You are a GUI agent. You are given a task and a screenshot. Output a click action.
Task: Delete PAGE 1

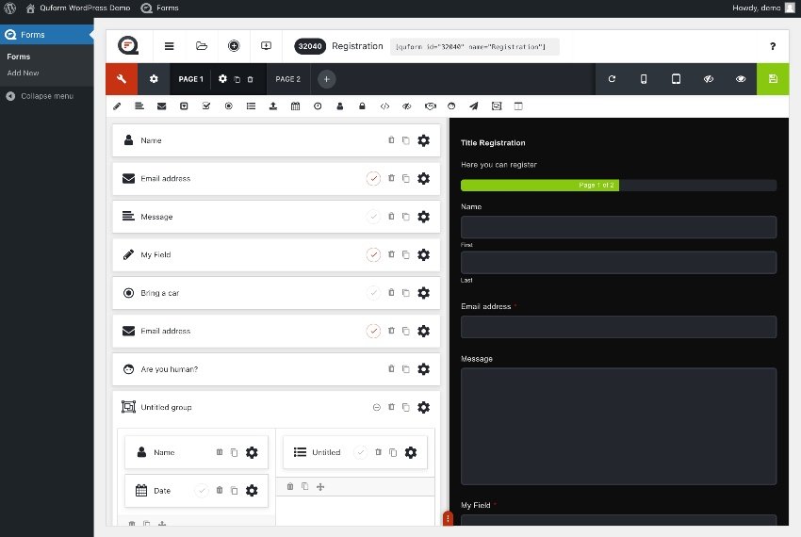click(251, 79)
